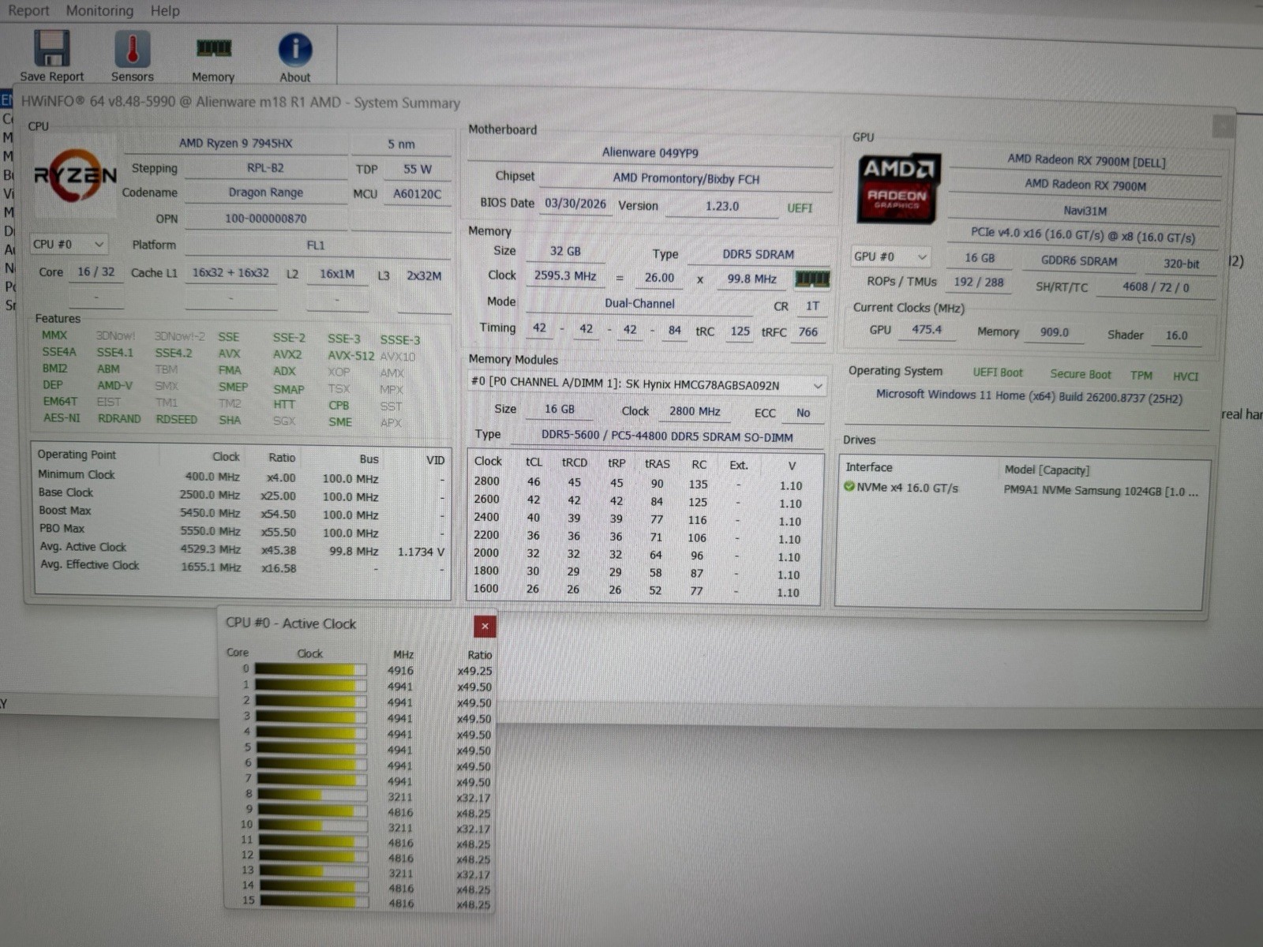Click the Avg. Active Clock row

click(x=241, y=549)
